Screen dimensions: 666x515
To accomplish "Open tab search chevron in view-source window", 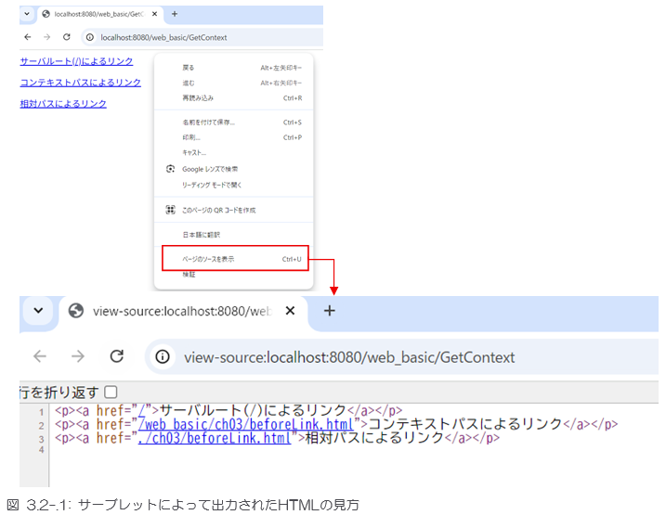I will point(38,311).
